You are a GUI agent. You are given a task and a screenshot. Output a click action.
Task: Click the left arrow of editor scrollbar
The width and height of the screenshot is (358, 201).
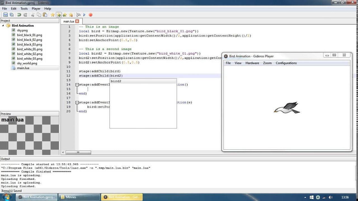coord(63,152)
